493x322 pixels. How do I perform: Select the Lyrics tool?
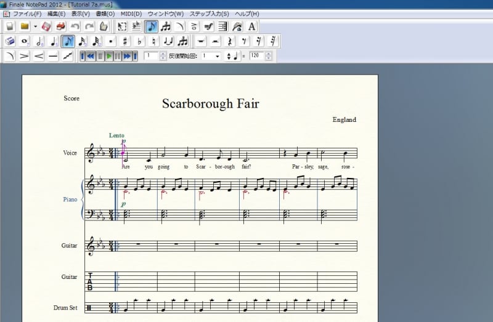coord(237,26)
